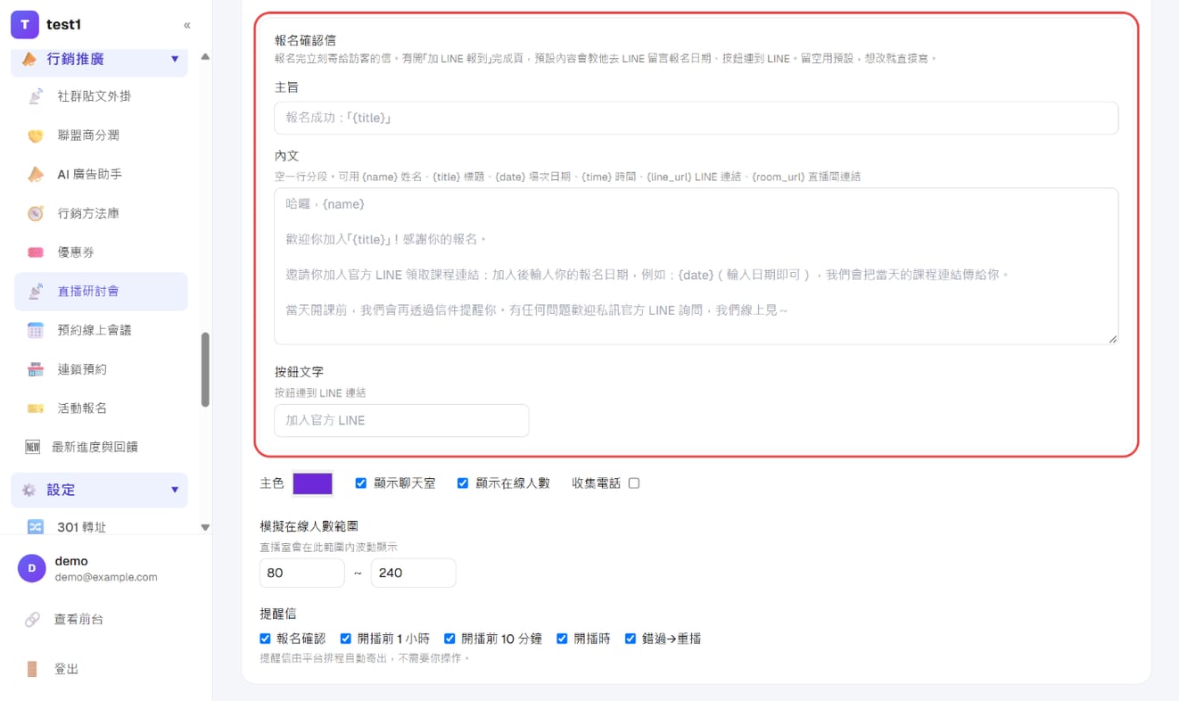Image resolution: width=1179 pixels, height=701 pixels.
Task: Click the 查看前台 link icon
Action: coord(32,619)
